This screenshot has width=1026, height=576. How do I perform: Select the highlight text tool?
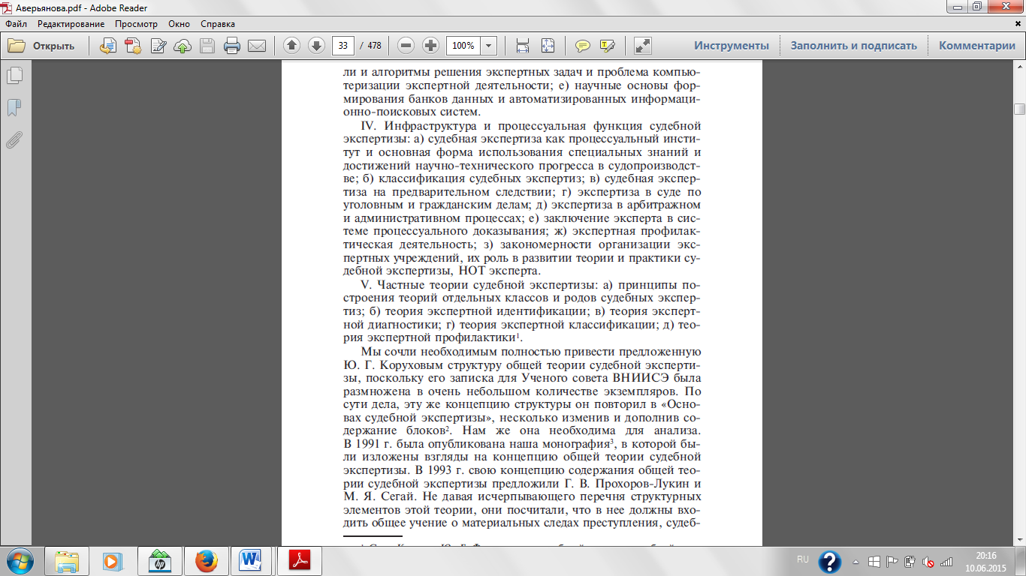coord(607,46)
